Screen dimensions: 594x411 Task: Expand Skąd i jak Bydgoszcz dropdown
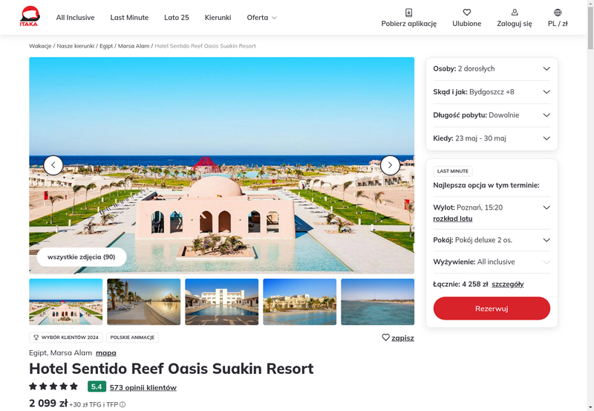pos(492,91)
